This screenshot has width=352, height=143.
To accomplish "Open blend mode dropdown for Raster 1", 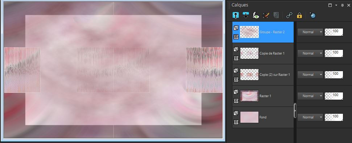I will pyautogui.click(x=310, y=96).
